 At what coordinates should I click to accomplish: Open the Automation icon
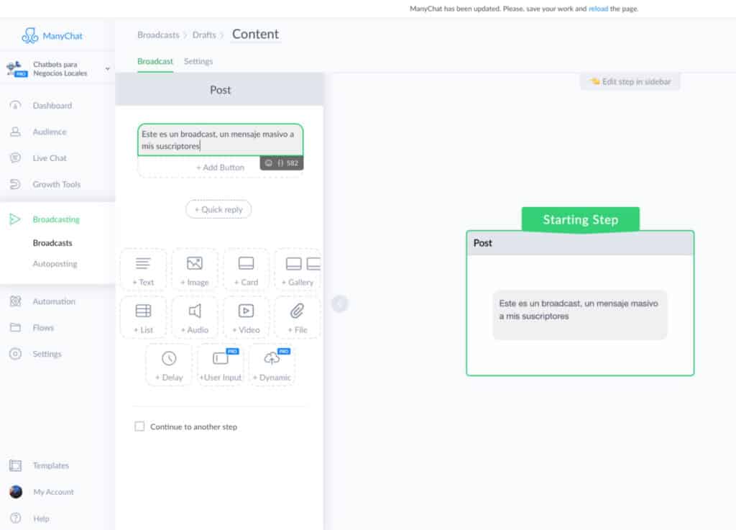(x=16, y=301)
